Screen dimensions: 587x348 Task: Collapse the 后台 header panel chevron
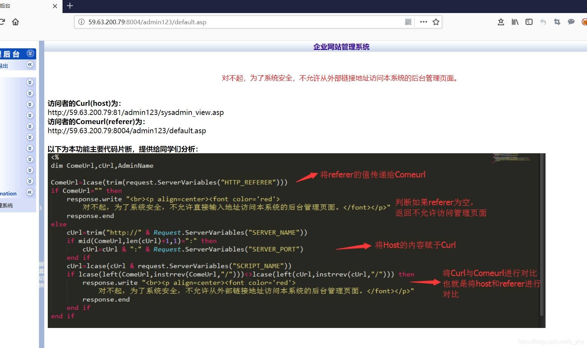point(30,53)
